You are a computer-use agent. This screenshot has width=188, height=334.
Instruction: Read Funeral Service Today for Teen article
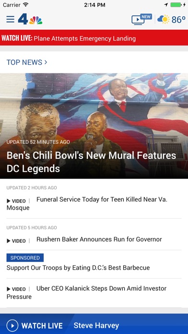pos(87,203)
